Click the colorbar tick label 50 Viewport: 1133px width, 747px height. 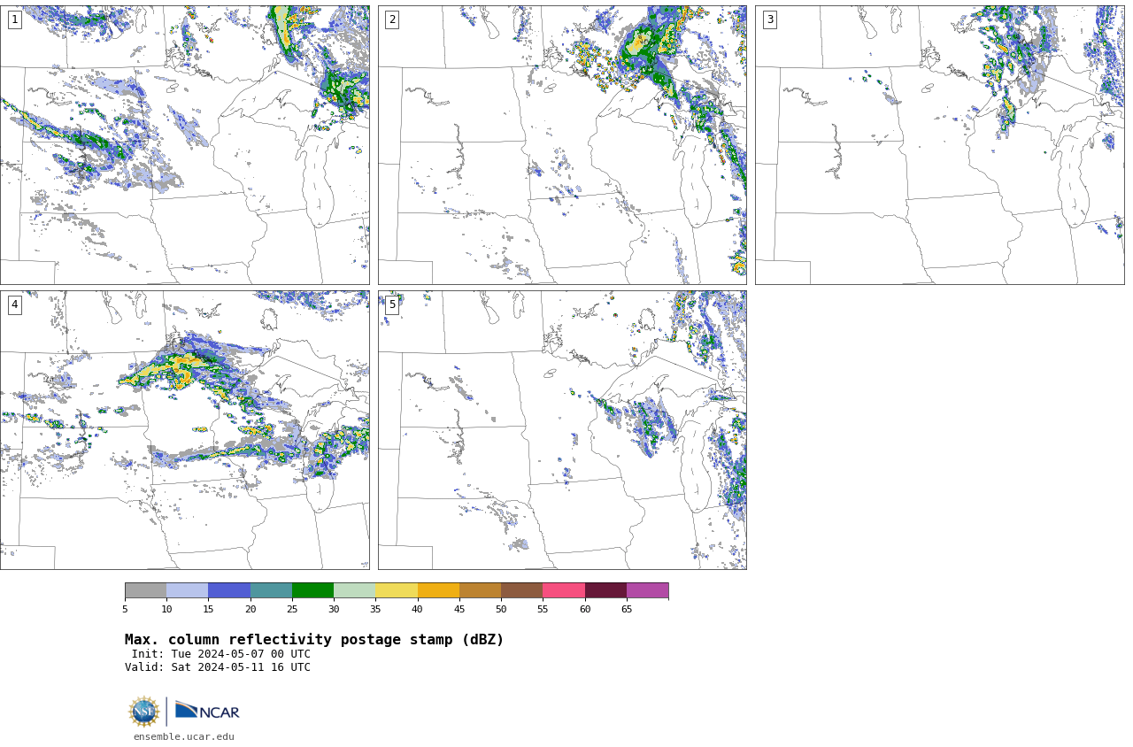click(x=501, y=609)
